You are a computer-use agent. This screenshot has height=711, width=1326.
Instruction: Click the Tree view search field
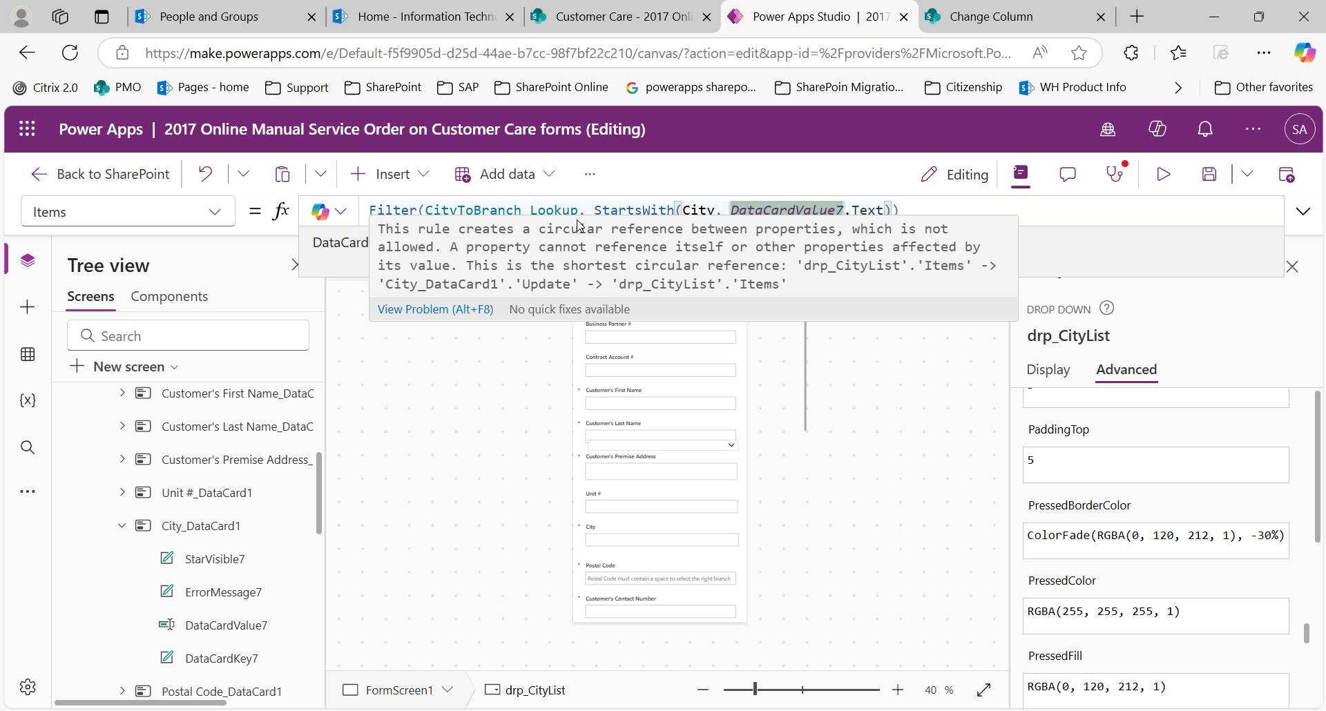[188, 335]
